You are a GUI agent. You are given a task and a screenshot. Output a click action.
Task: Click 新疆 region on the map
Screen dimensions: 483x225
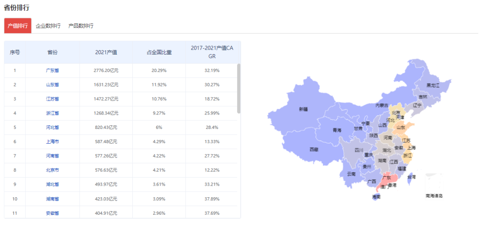[x=304, y=109]
